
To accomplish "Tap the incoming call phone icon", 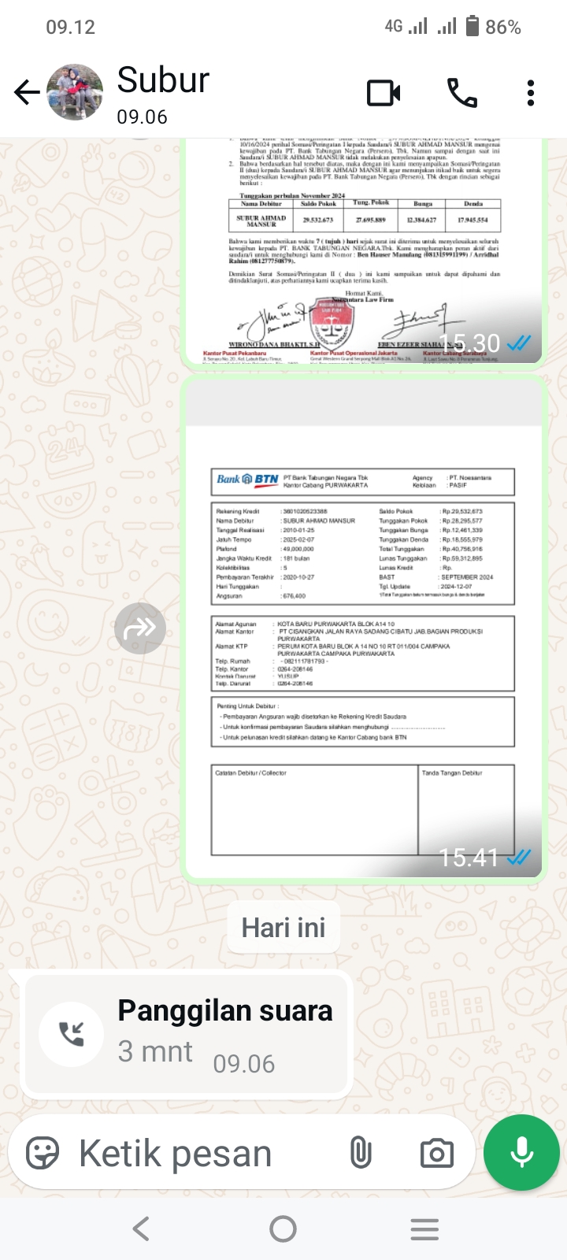I will click(72, 1034).
